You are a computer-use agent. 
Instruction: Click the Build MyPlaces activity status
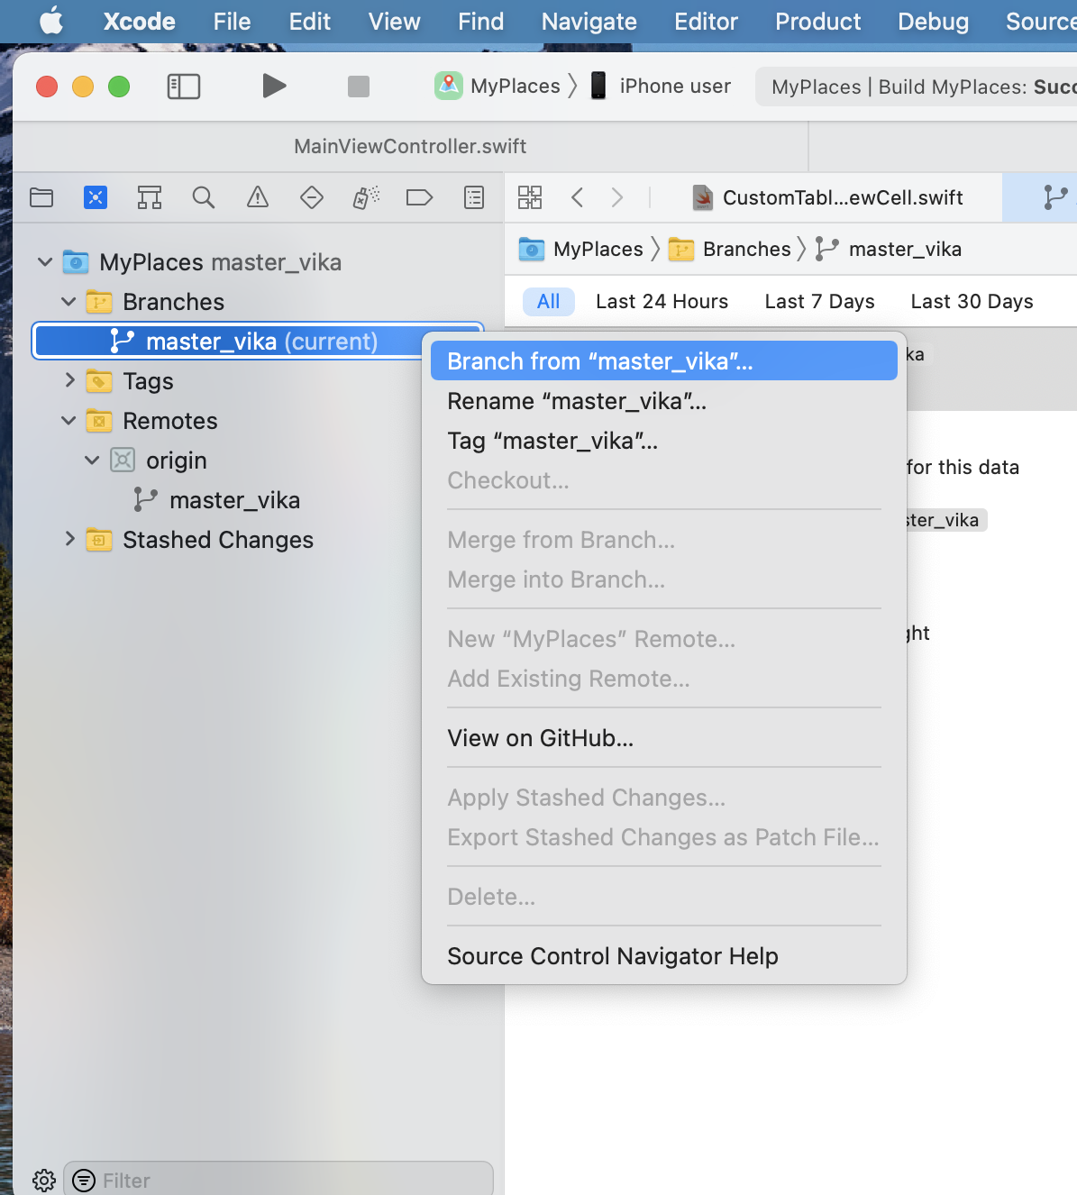917,87
